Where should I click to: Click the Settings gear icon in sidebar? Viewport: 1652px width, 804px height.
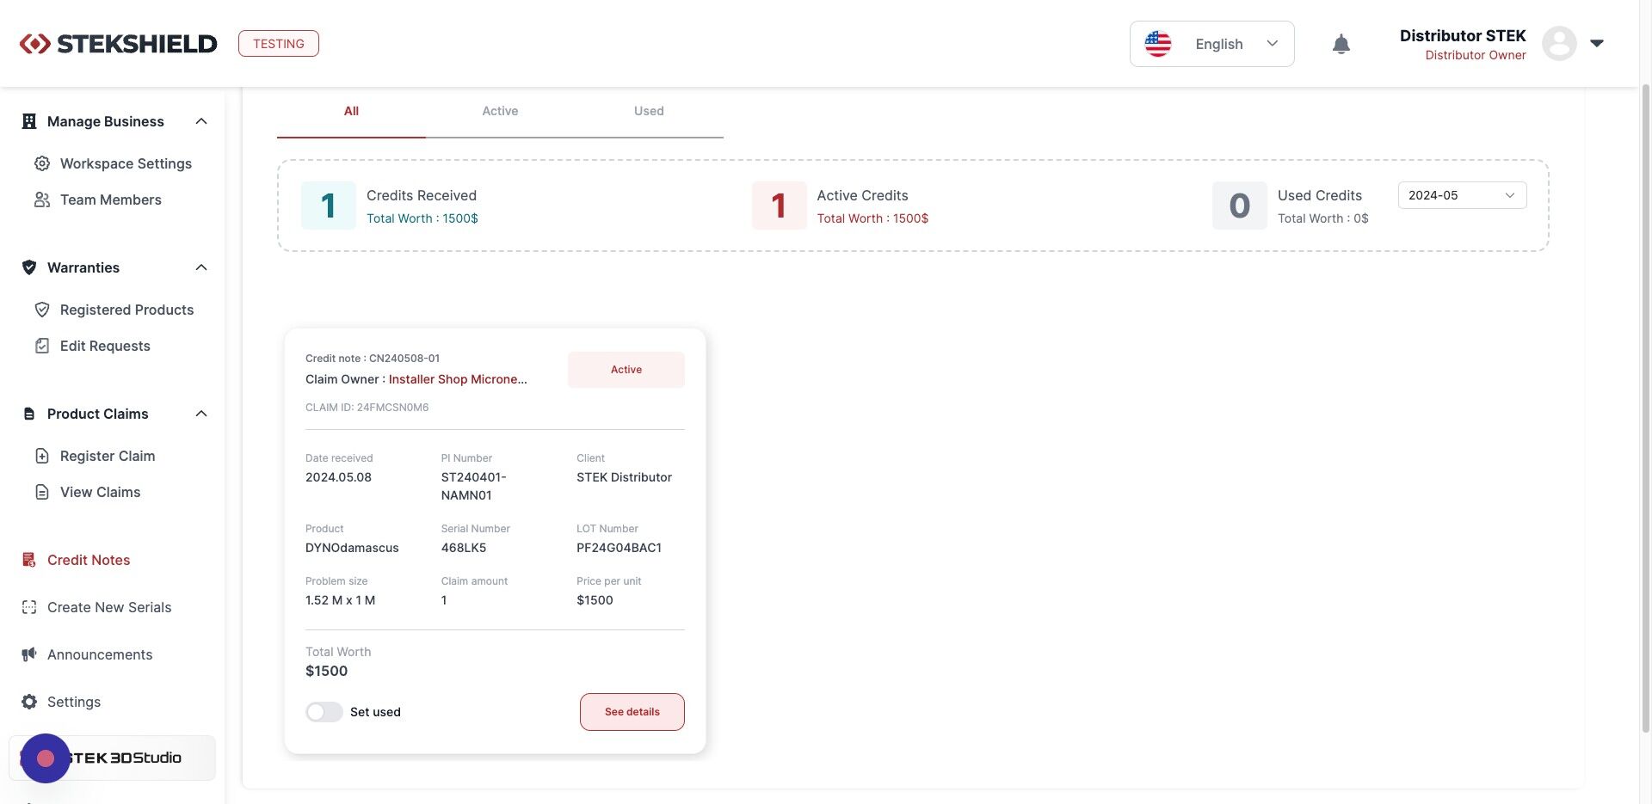(29, 702)
